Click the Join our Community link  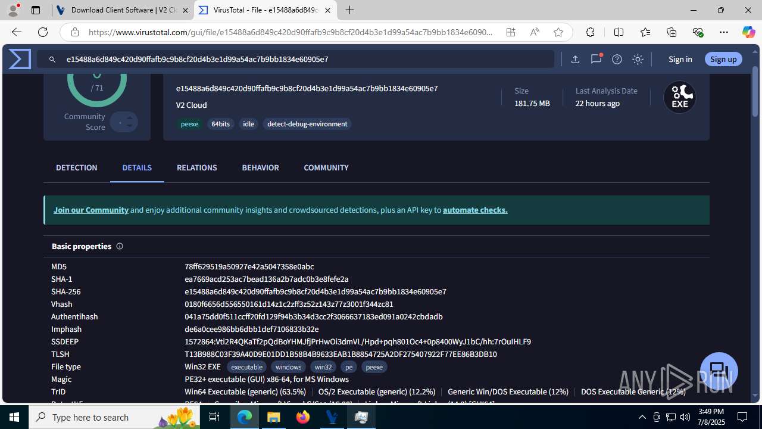pyautogui.click(x=91, y=210)
